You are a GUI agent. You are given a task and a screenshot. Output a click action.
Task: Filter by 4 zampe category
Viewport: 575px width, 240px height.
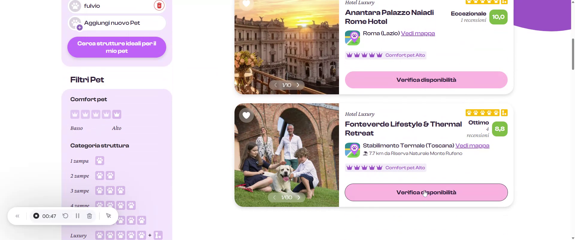115,205
